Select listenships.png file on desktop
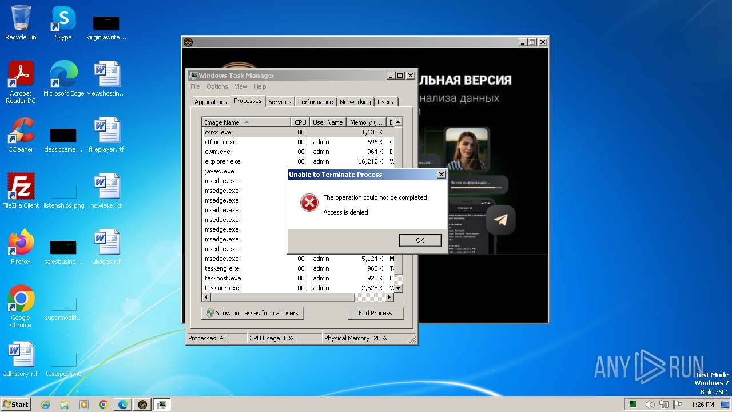The height and width of the screenshot is (412, 732). point(63,195)
